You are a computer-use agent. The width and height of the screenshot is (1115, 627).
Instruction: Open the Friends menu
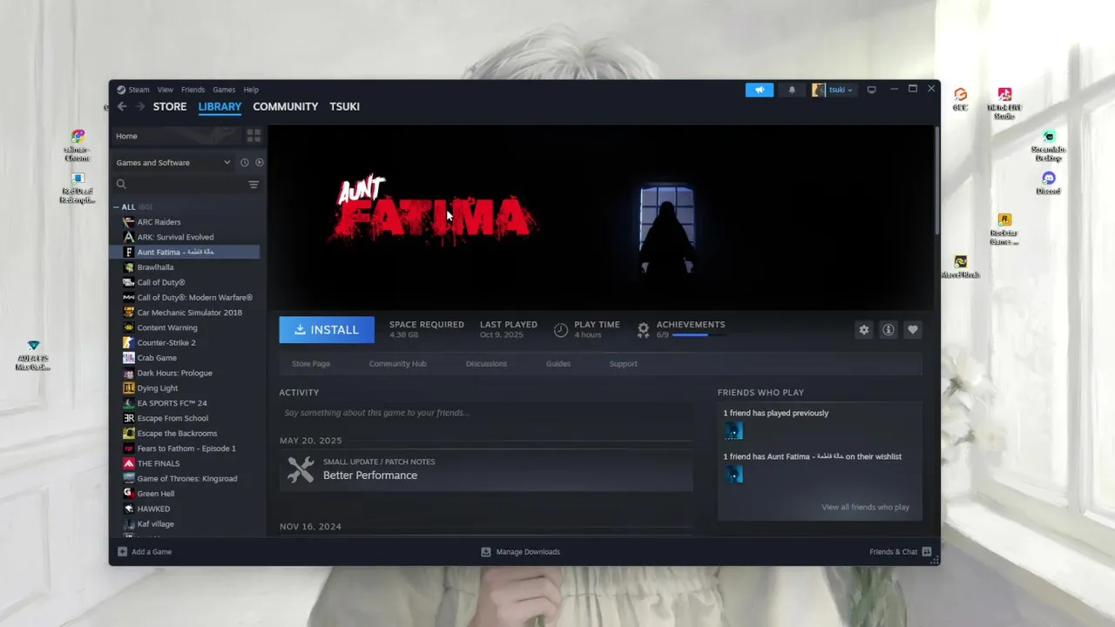(193, 90)
